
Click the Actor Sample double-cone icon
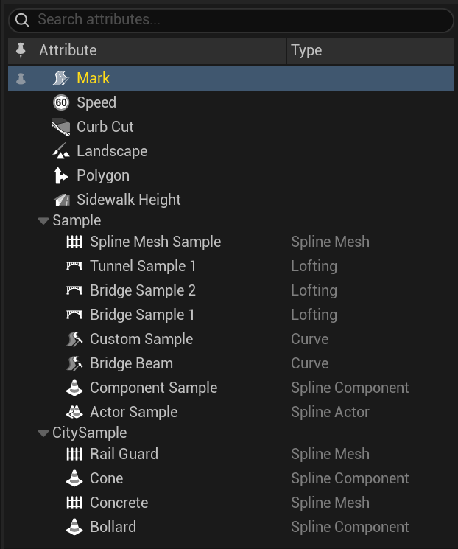click(74, 412)
